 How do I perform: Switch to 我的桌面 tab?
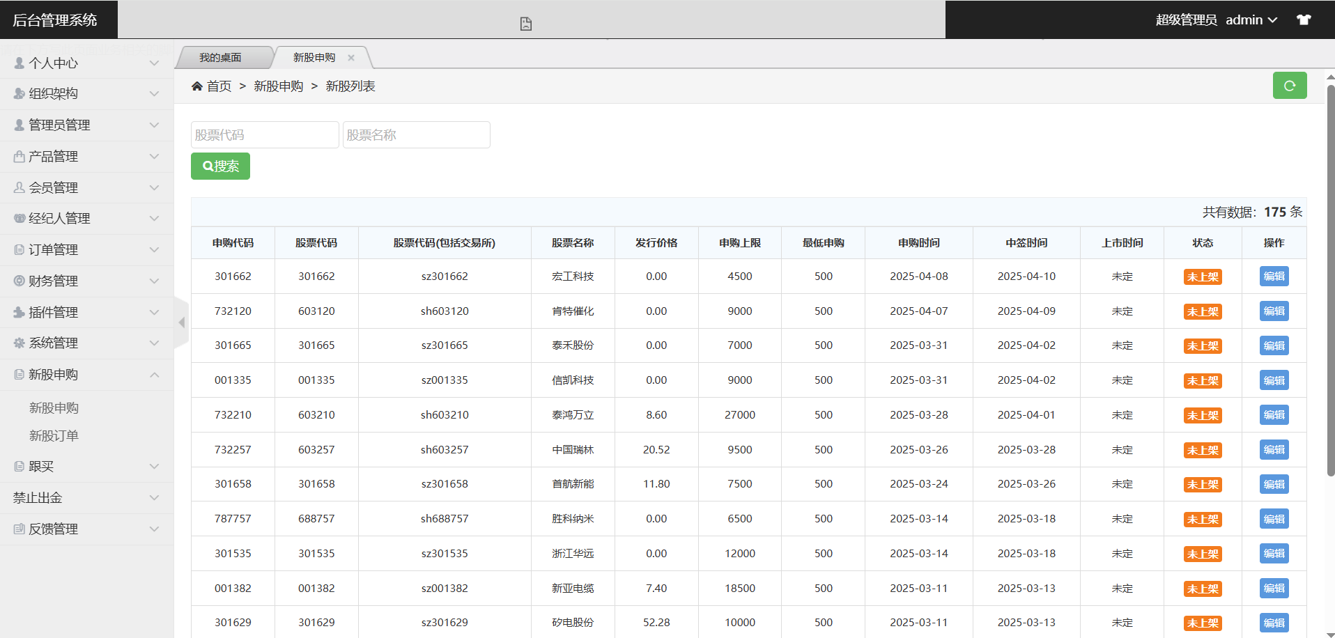(x=220, y=58)
